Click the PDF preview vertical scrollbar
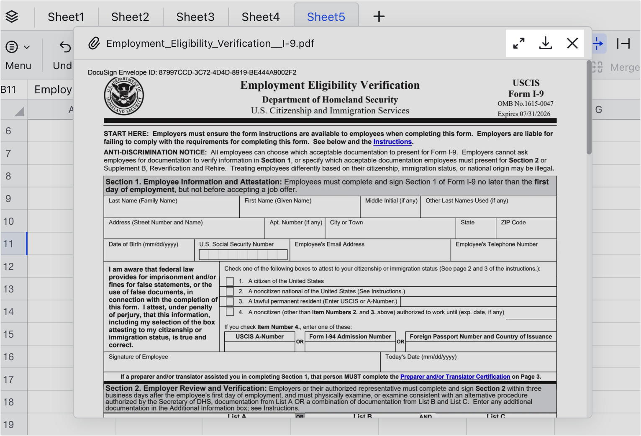The width and height of the screenshot is (641, 436). (x=589, y=108)
